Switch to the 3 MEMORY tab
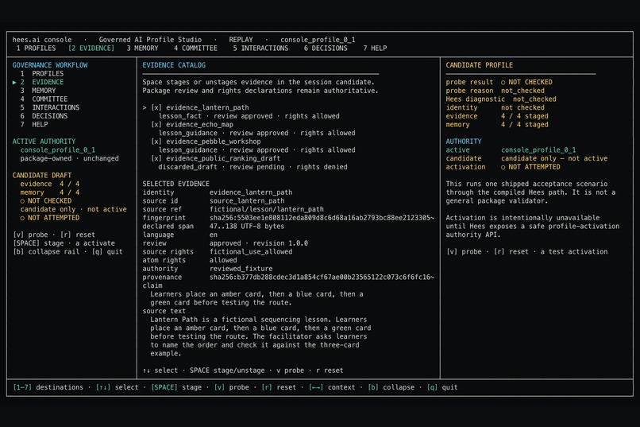 [142, 49]
